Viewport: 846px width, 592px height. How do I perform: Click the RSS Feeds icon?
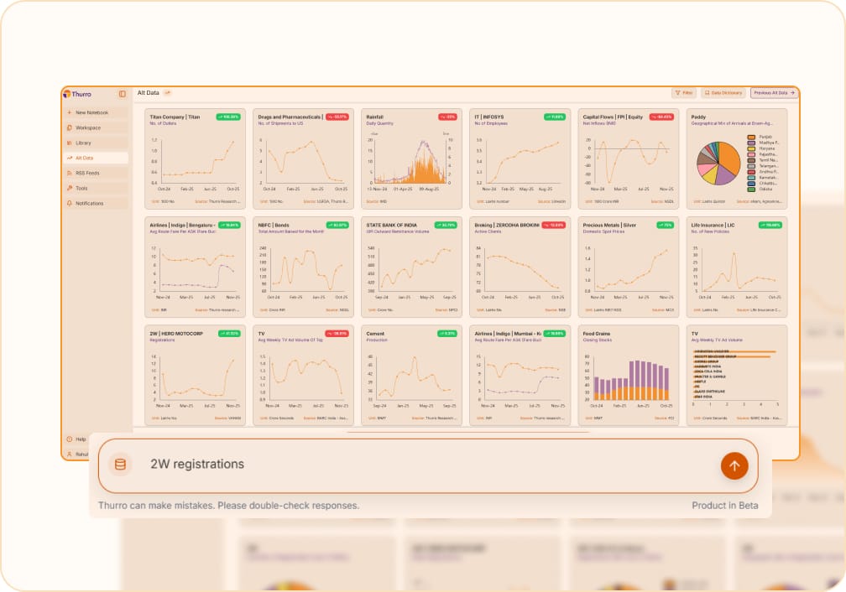coord(70,173)
